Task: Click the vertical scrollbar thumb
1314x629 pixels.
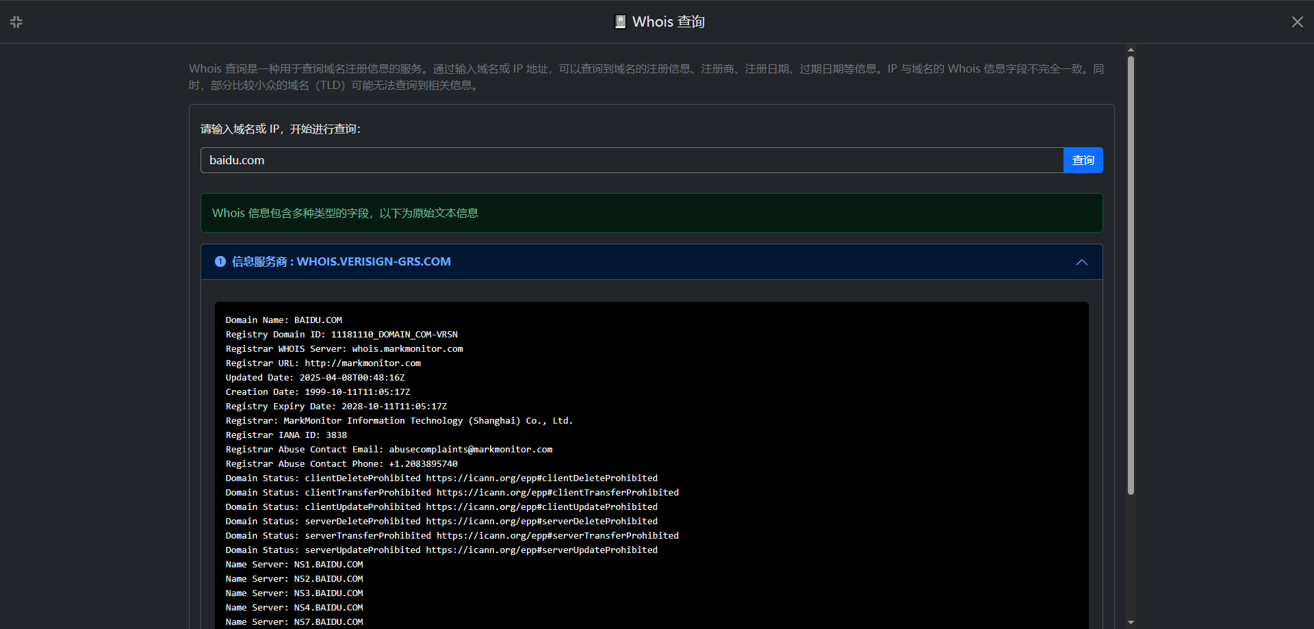Action: point(1131,274)
